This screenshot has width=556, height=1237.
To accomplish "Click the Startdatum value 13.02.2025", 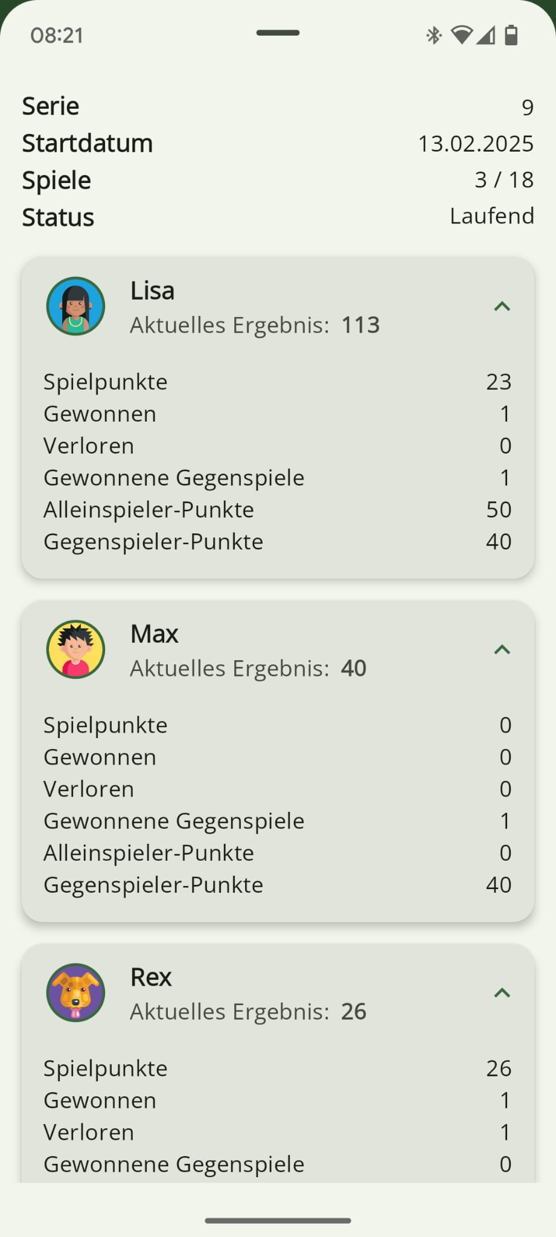I will (x=476, y=144).
